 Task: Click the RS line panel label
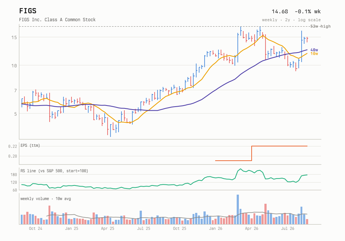(x=54, y=171)
